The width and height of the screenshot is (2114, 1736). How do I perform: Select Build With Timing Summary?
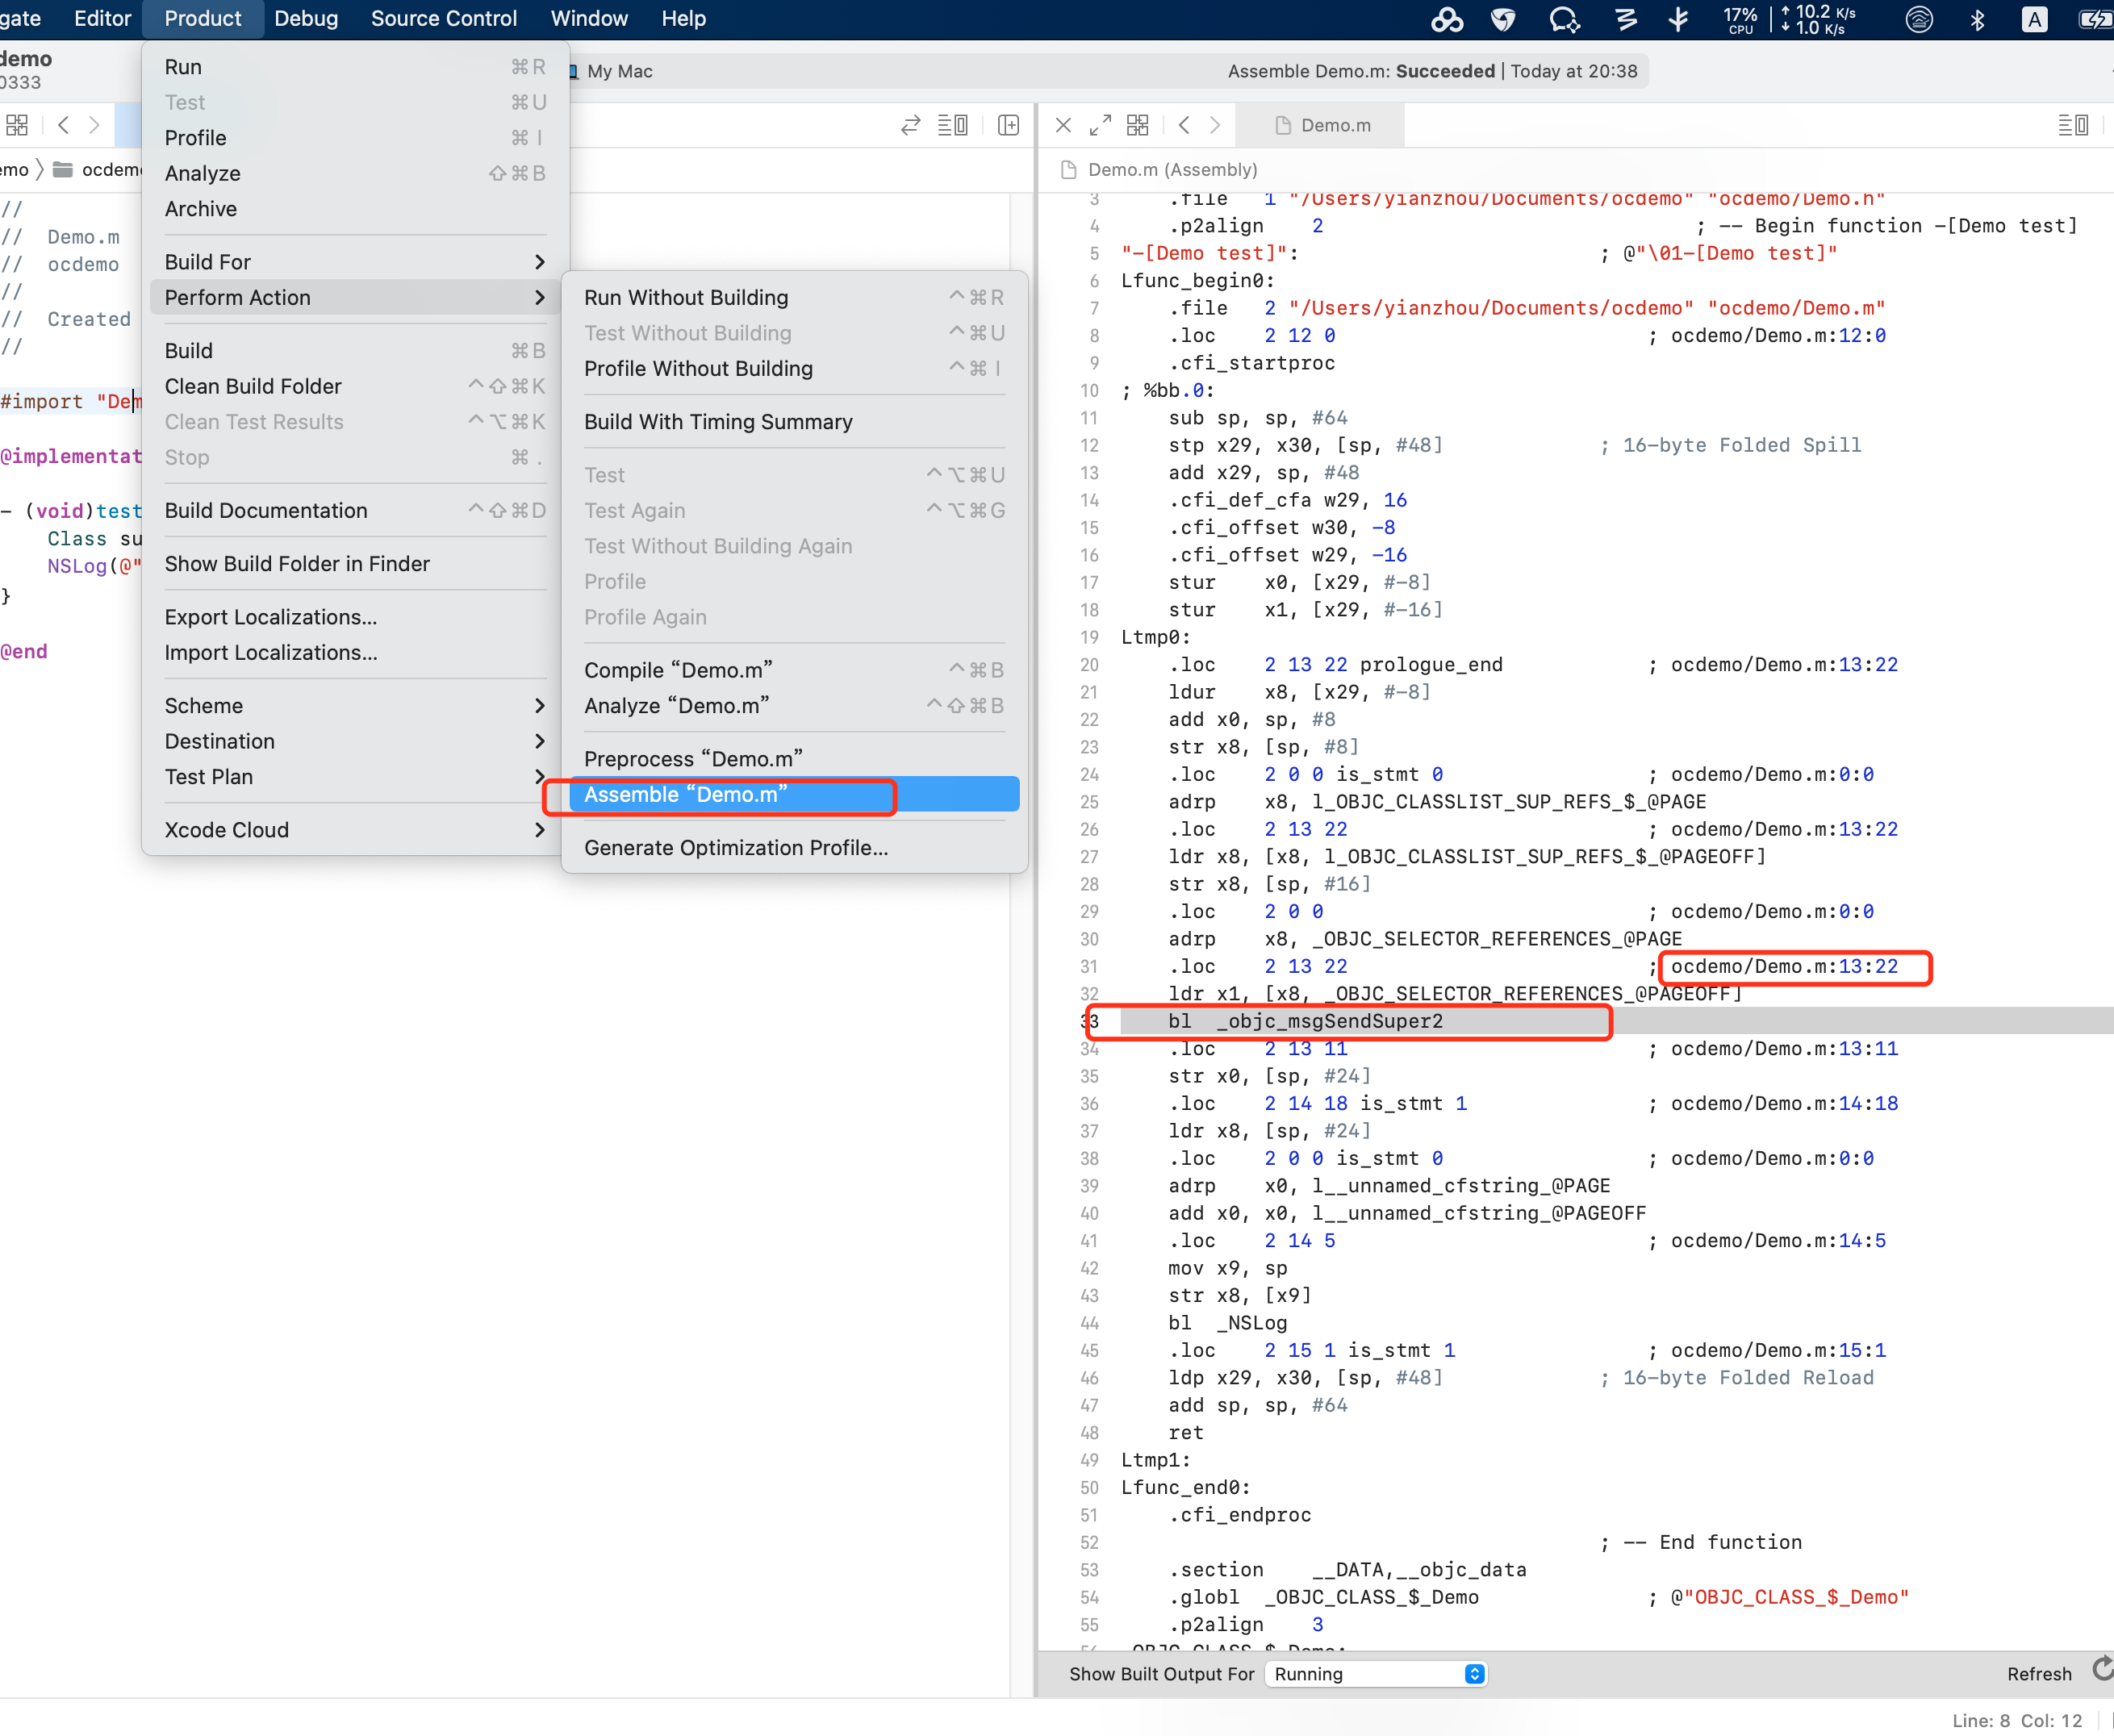(794, 422)
